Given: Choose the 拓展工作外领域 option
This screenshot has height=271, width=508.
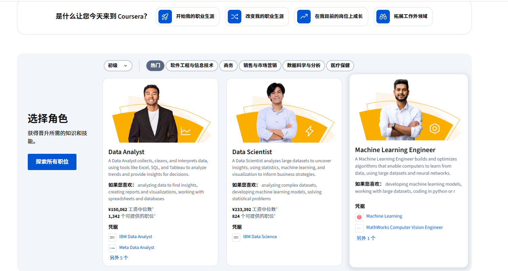Looking at the screenshot, I should (x=403, y=16).
